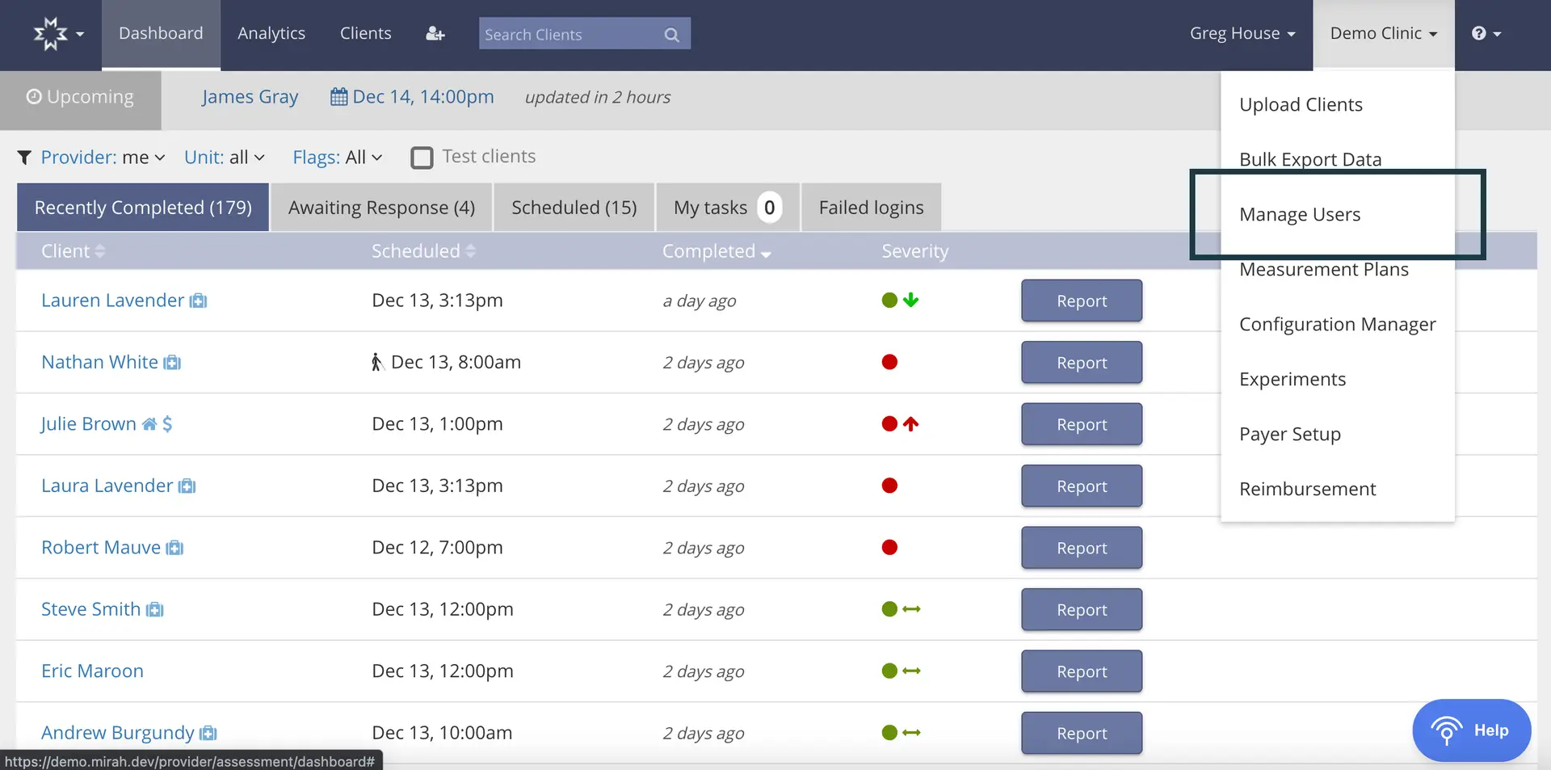
Task: Click the walking person icon beside Nathan White
Action: [376, 362]
